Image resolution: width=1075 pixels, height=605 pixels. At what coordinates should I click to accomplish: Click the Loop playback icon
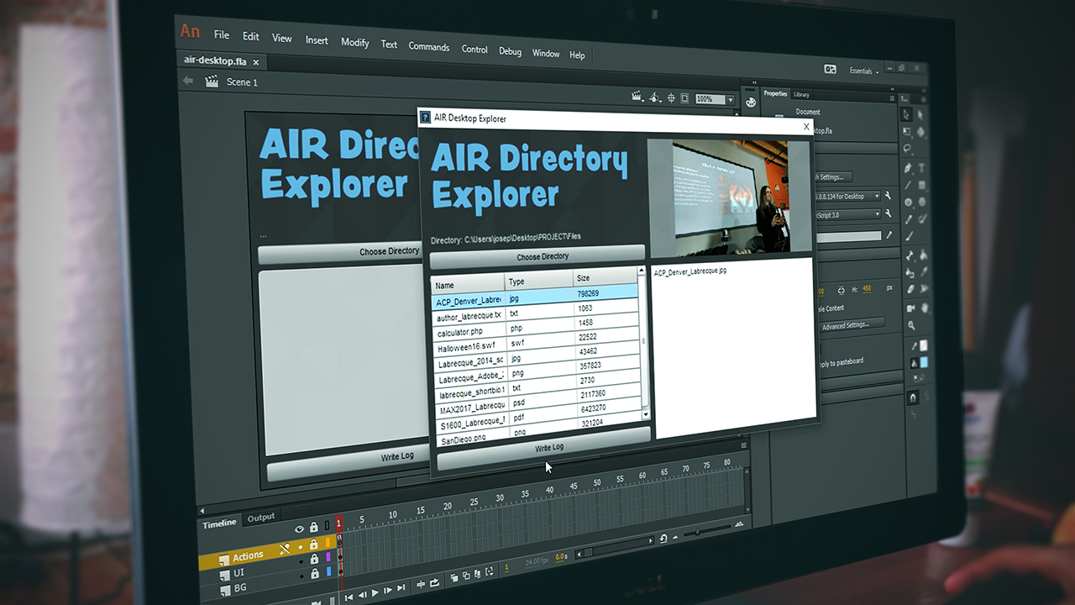tap(435, 582)
